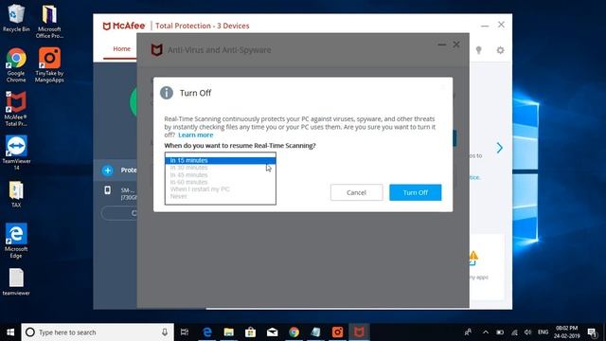Open the Home tab in McAfee

[x=121, y=48]
